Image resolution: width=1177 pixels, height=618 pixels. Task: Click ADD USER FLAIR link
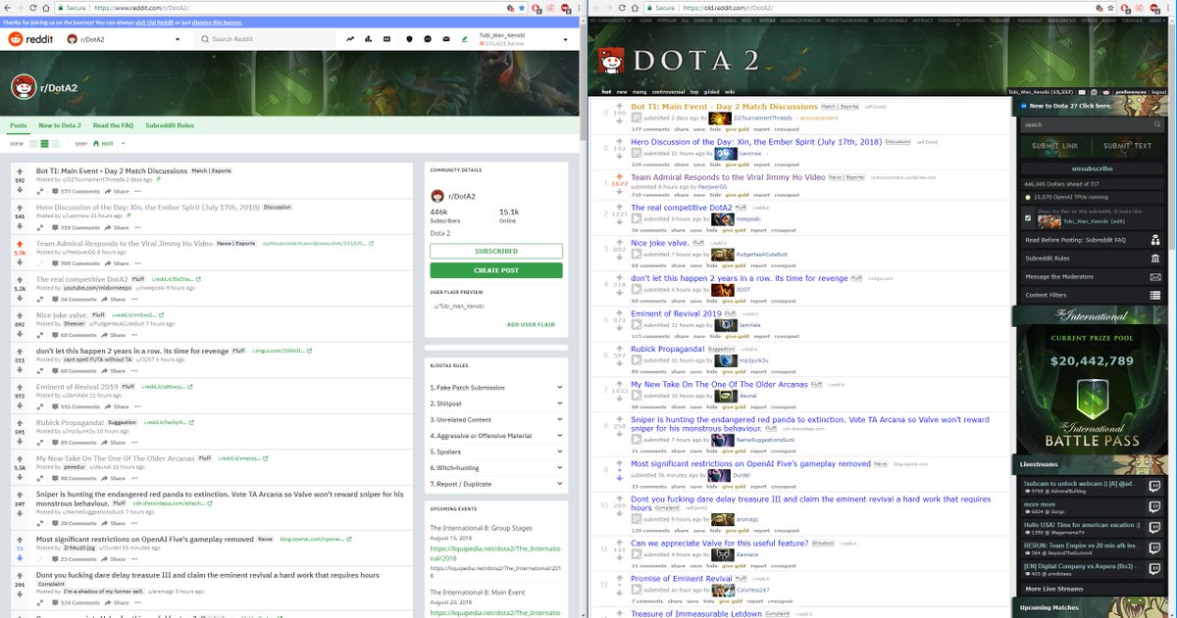(x=531, y=324)
